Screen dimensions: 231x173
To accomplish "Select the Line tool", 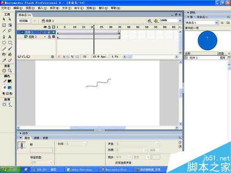I will (4, 31).
